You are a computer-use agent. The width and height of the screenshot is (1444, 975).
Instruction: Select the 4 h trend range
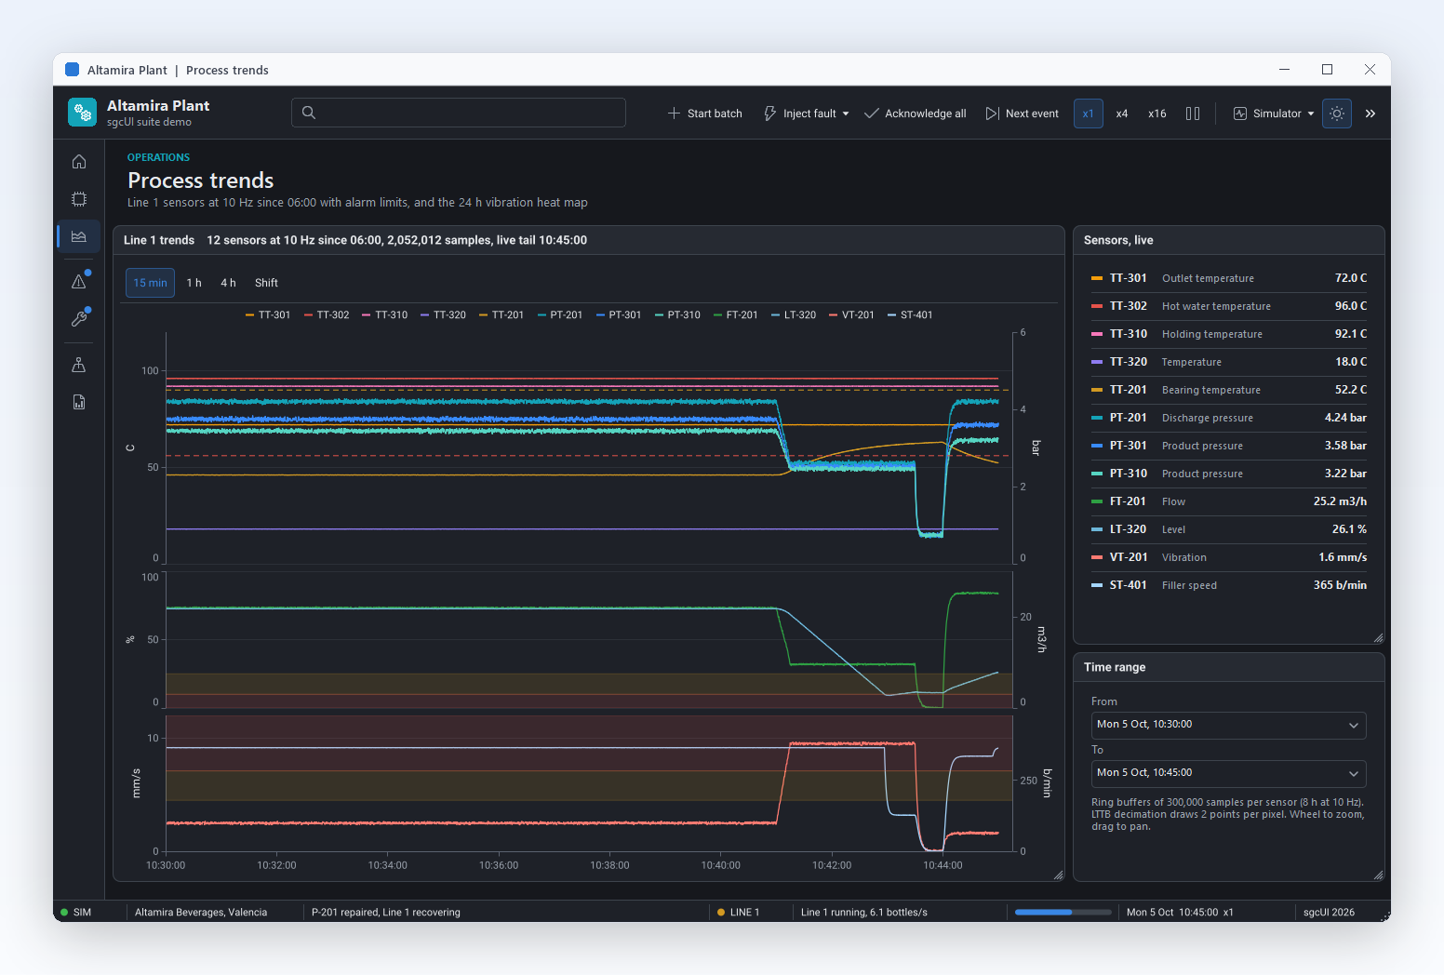(228, 283)
